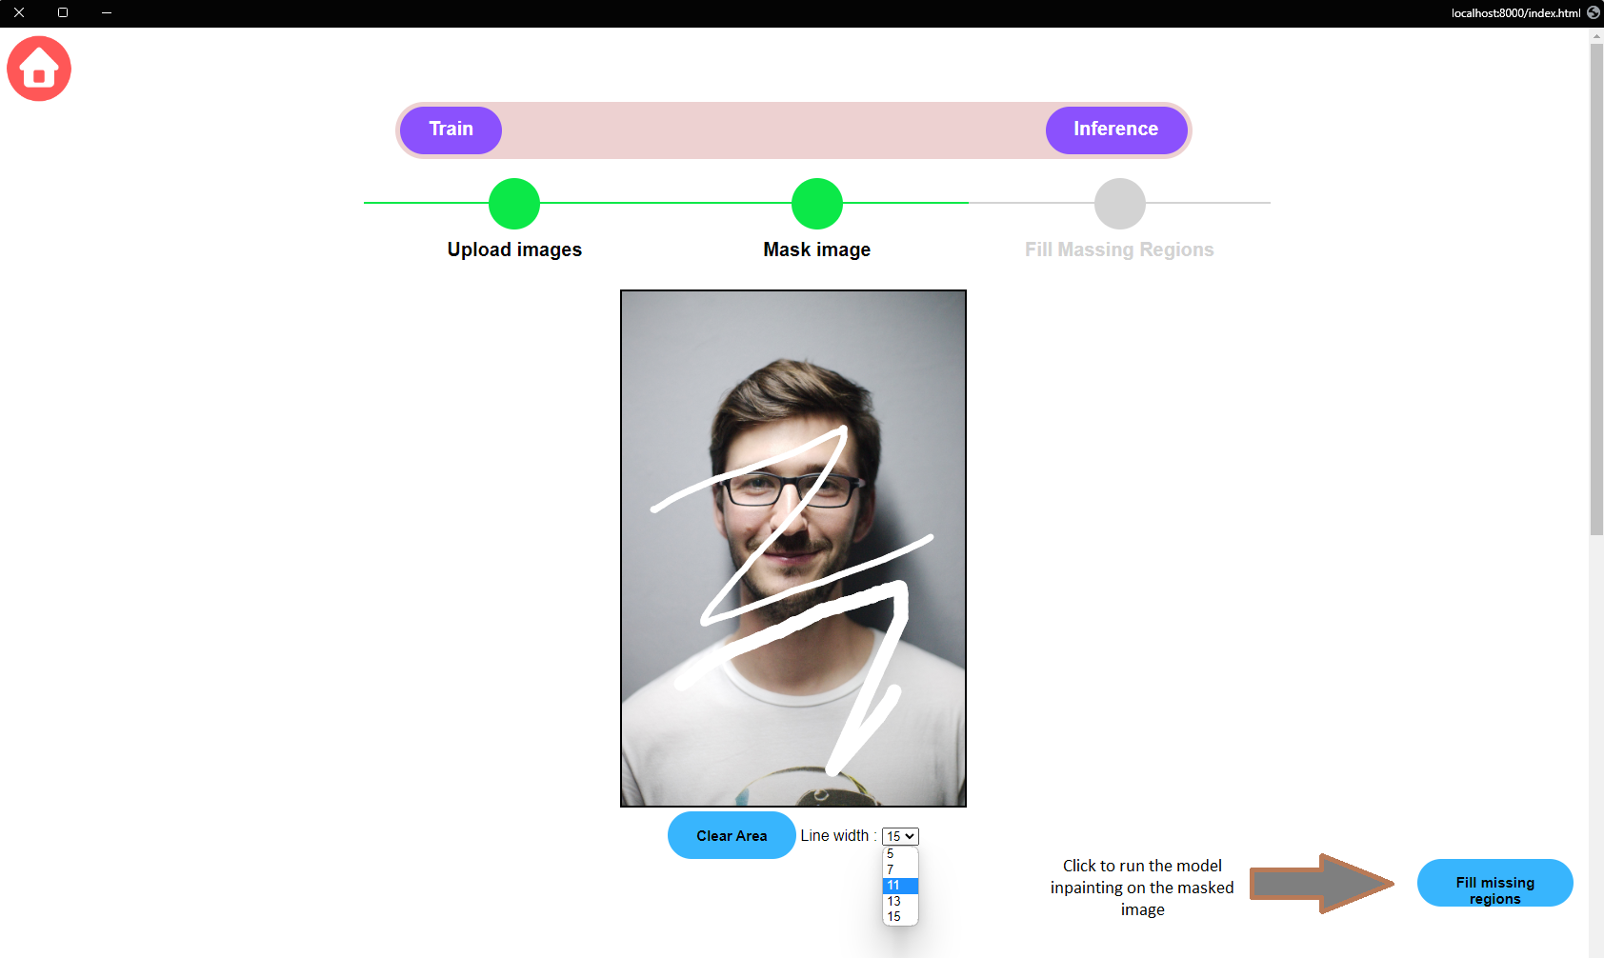The image size is (1604, 958).
Task: Open the Line width dropdown
Action: (x=899, y=835)
